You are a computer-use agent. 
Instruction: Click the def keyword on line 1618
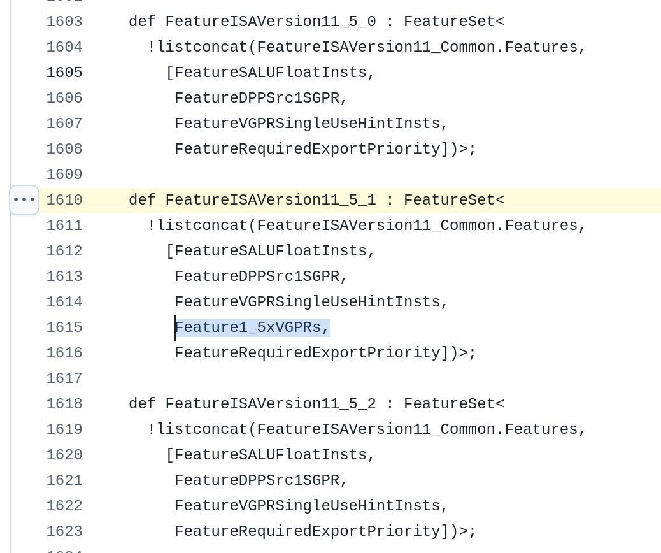coord(143,404)
